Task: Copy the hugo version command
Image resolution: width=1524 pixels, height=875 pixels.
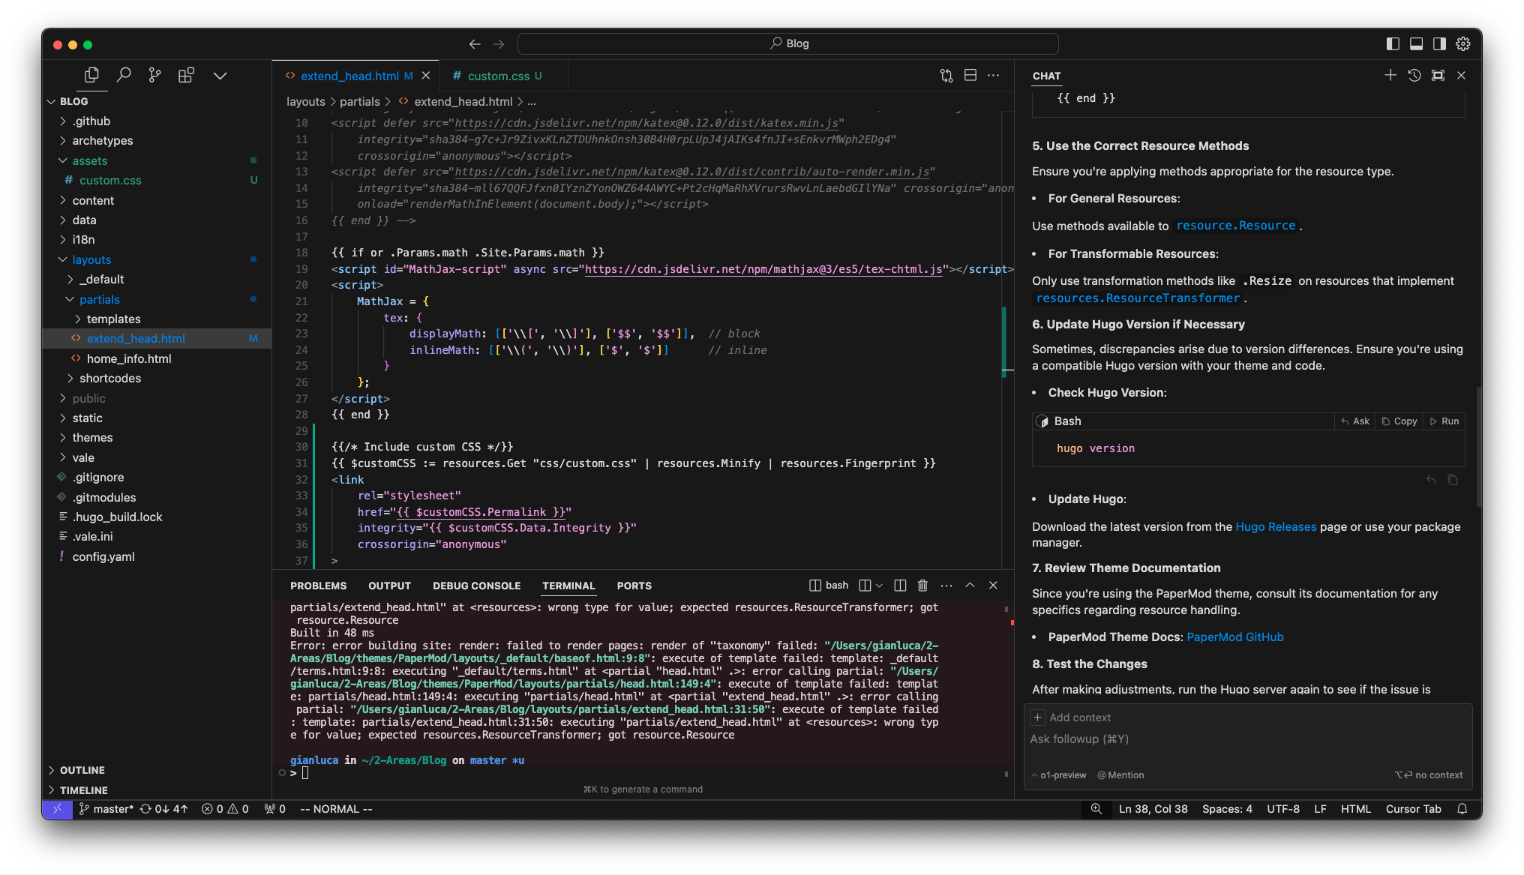Action: (1399, 421)
